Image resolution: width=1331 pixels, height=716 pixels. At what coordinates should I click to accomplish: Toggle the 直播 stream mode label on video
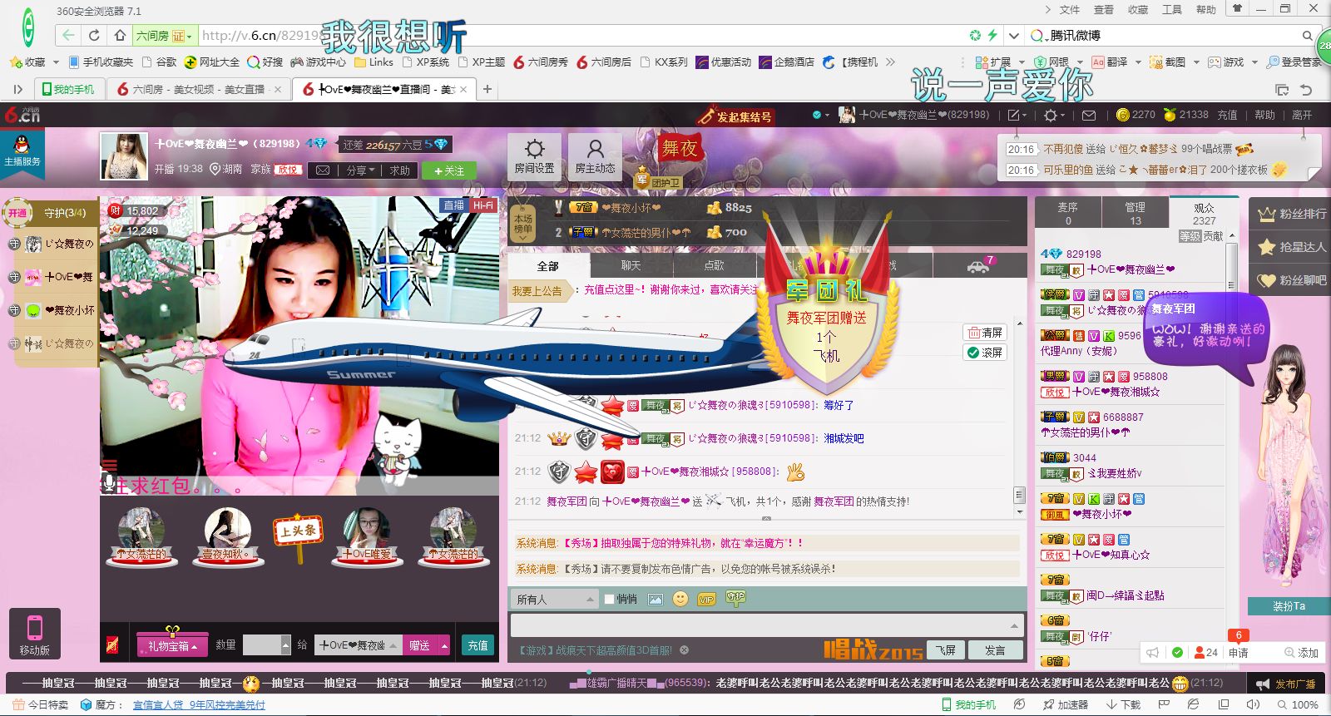[x=453, y=205]
